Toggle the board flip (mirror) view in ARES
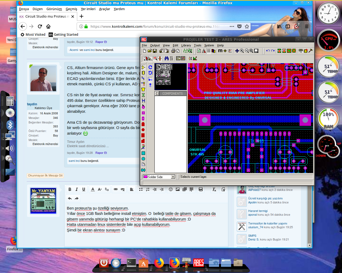The height and width of the screenshot is (273, 342). (204, 51)
